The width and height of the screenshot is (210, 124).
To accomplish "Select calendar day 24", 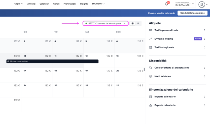I will tap(37, 90).
